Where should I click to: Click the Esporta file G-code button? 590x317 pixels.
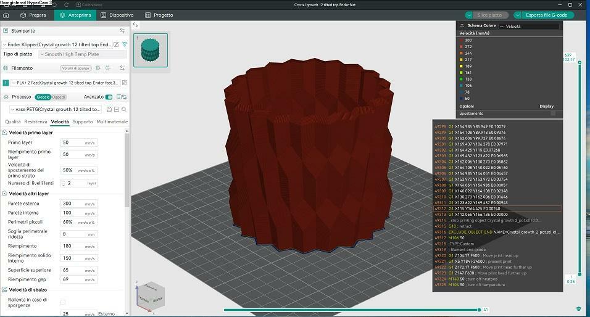click(546, 15)
